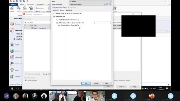The height and width of the screenshot is (101, 180).
Task: Open the memoQ ribbon tab
Action: [13, 4]
